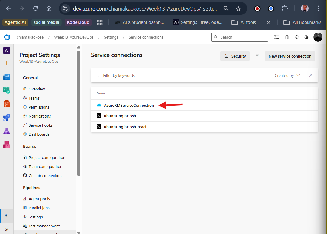Click the zoom magnifier icon in the address bar

[x=226, y=8]
